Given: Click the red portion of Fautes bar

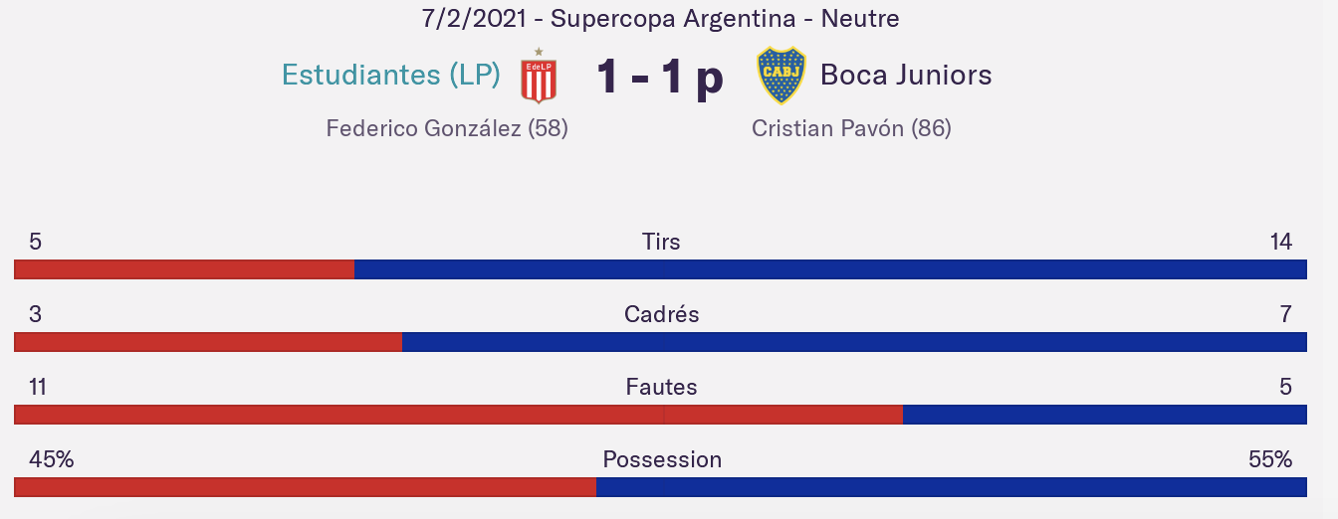Looking at the screenshot, I should point(458,415).
